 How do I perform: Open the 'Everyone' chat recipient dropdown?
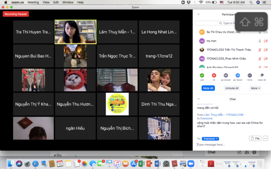pyautogui.click(x=211, y=139)
